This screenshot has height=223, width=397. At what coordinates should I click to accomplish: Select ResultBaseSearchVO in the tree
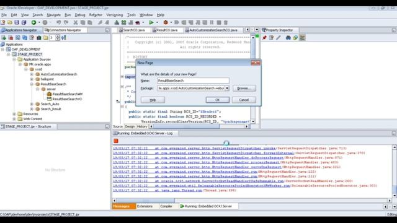(x=67, y=99)
